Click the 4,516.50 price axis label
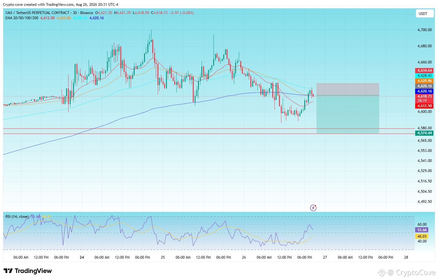The image size is (438, 280). [x=425, y=181]
